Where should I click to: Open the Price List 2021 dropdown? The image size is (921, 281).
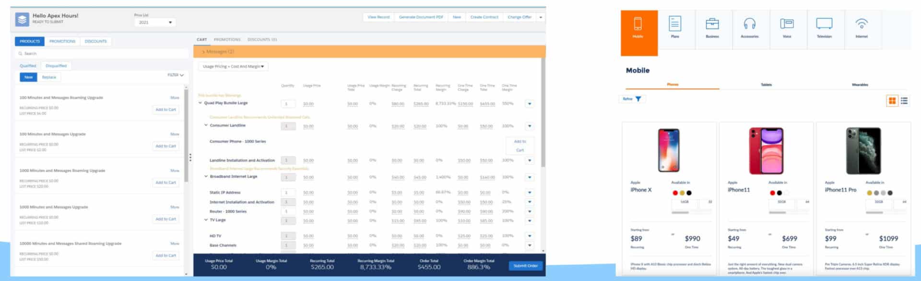point(154,22)
